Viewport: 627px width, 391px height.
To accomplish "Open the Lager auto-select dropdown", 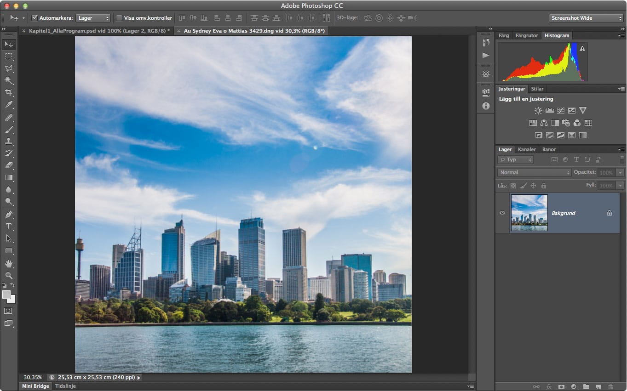I will click(93, 18).
